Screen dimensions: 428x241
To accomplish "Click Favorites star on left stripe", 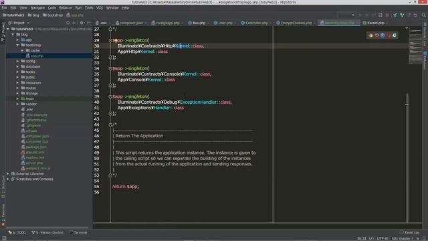I will 3,224.
